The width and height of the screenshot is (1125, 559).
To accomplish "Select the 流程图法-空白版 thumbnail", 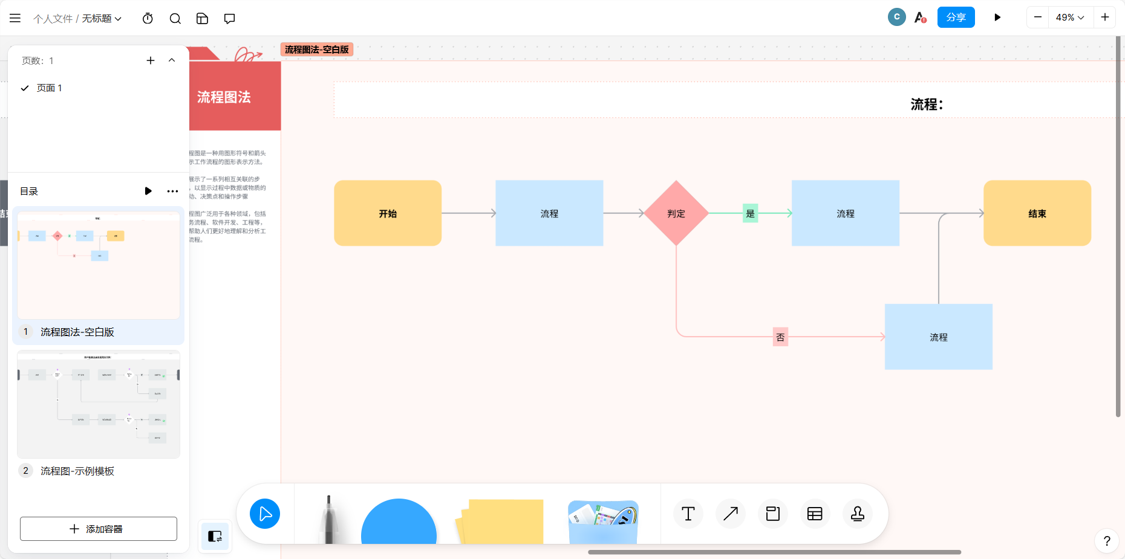I will tap(99, 265).
